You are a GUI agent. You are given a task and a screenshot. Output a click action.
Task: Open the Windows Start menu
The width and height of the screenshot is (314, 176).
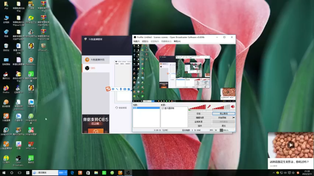[4, 173]
